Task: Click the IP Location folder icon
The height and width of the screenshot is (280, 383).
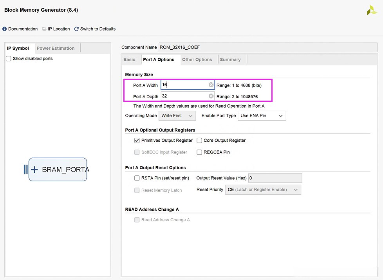Action: (44, 29)
